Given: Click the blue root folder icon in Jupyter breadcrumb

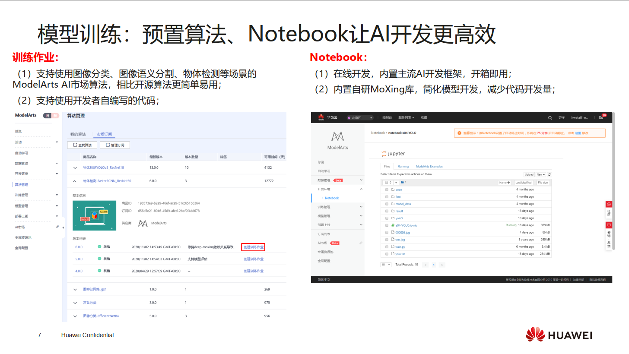Looking at the screenshot, I should point(402,183).
